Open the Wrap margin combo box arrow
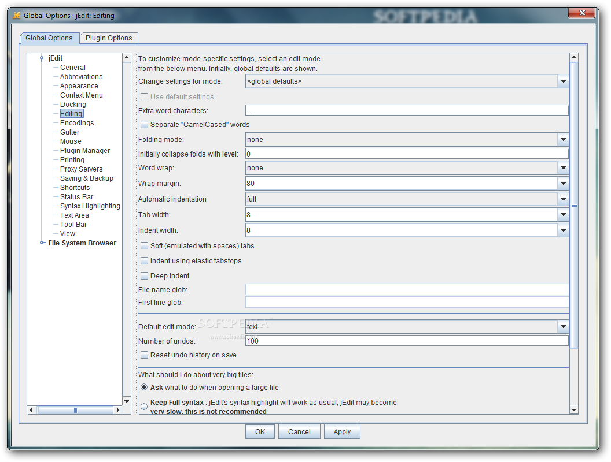The image size is (611, 462). click(x=564, y=184)
